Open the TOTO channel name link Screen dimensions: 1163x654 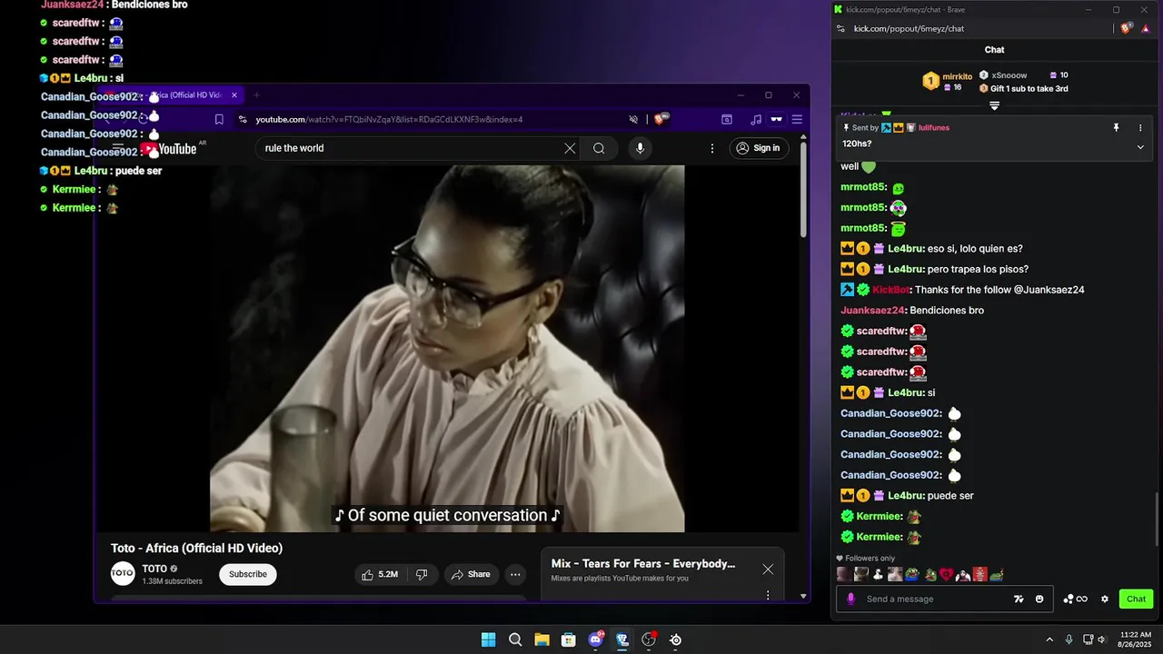tap(154, 569)
